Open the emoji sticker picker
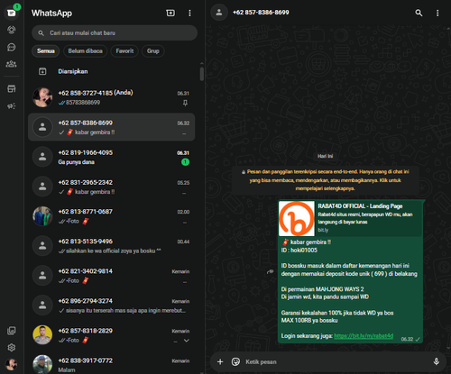The height and width of the screenshot is (374, 451). 235,361
